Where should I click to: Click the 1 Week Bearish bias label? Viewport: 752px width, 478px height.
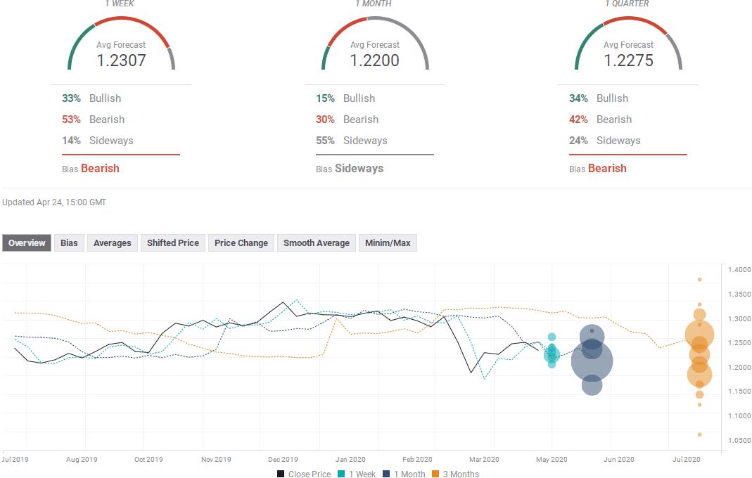click(x=100, y=169)
